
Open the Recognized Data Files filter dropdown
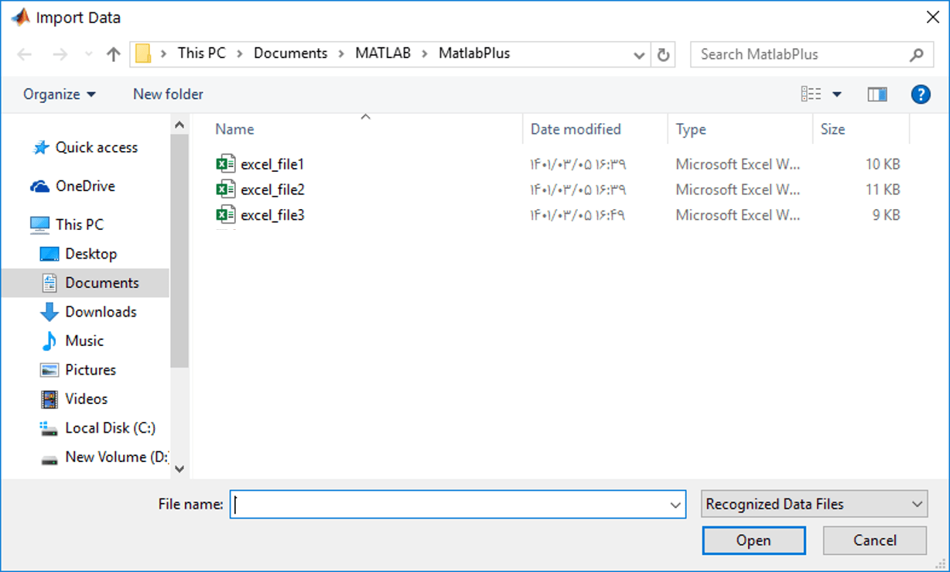point(813,504)
